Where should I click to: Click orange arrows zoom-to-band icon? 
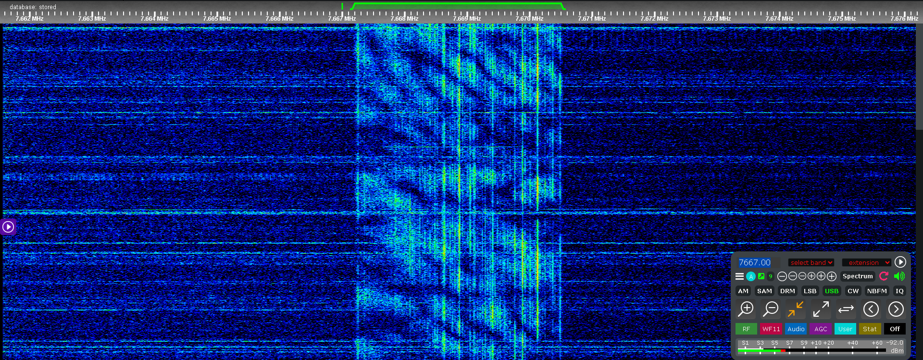(796, 309)
